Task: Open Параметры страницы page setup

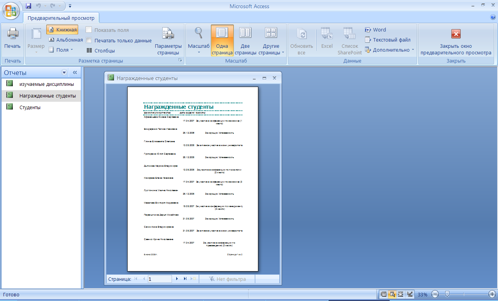Action: tap(168, 41)
